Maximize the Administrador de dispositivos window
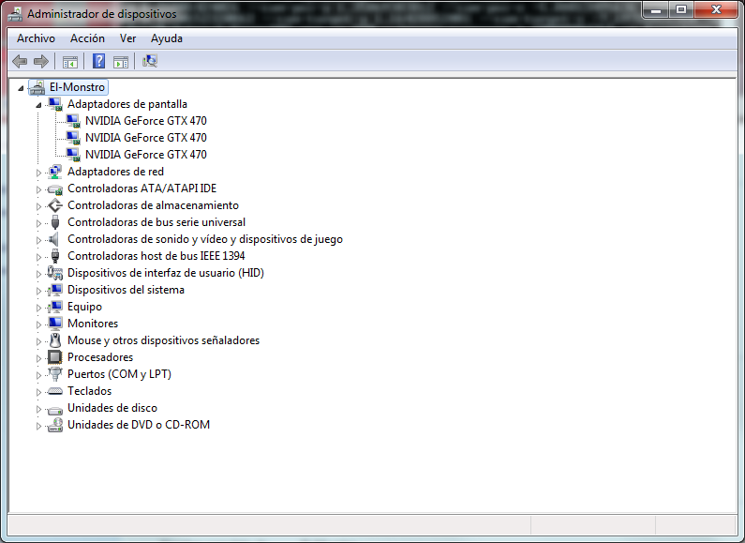The height and width of the screenshot is (543, 745). [681, 9]
